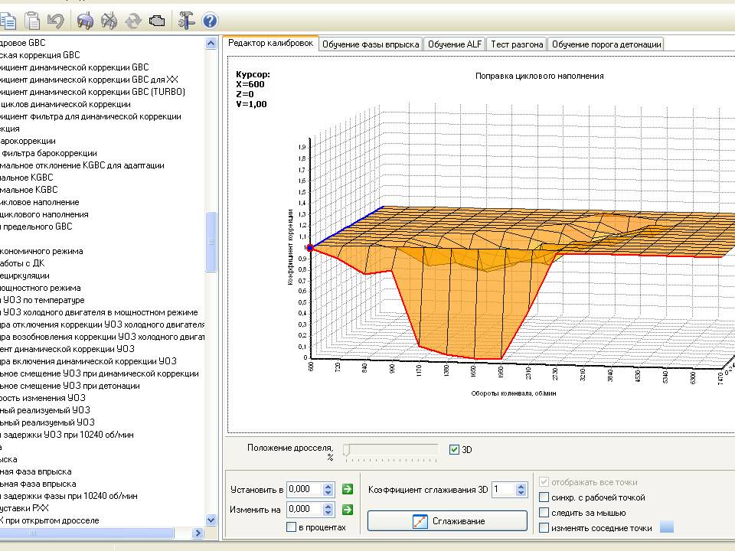Screen dimensions: 735x551
Task: Select 'уставки РХХ' list item
Action: coord(24,508)
